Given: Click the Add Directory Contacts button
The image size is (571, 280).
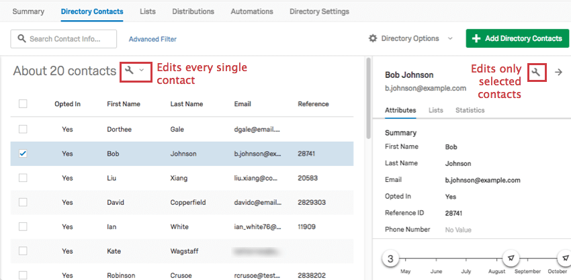Looking at the screenshot, I should (x=517, y=38).
